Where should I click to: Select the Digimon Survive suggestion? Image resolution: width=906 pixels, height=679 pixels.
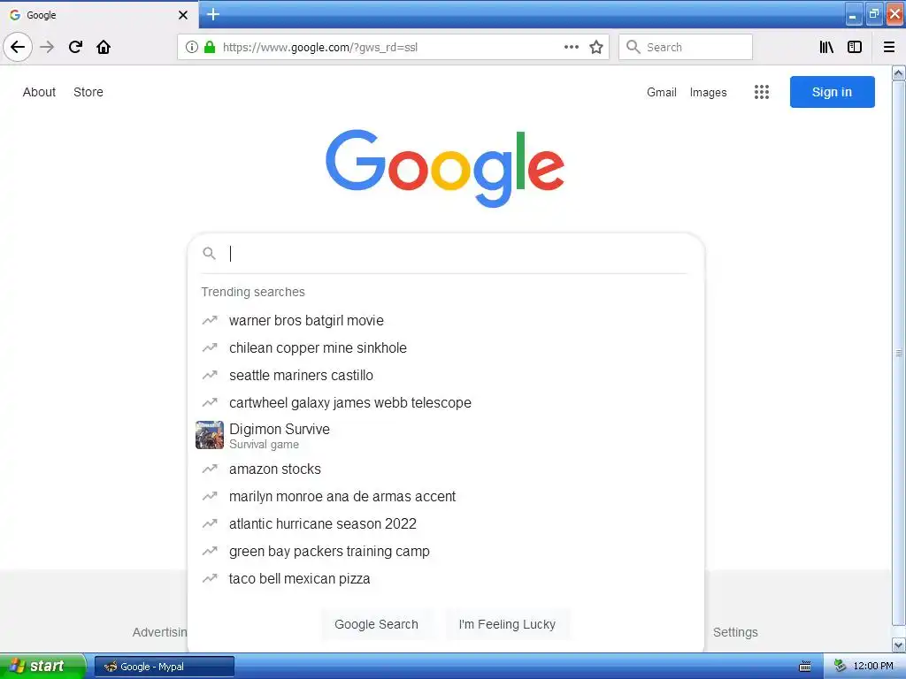[x=446, y=435]
